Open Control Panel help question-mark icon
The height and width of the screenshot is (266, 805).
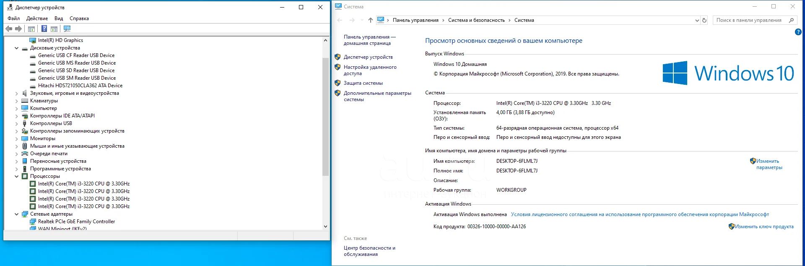coord(798,32)
